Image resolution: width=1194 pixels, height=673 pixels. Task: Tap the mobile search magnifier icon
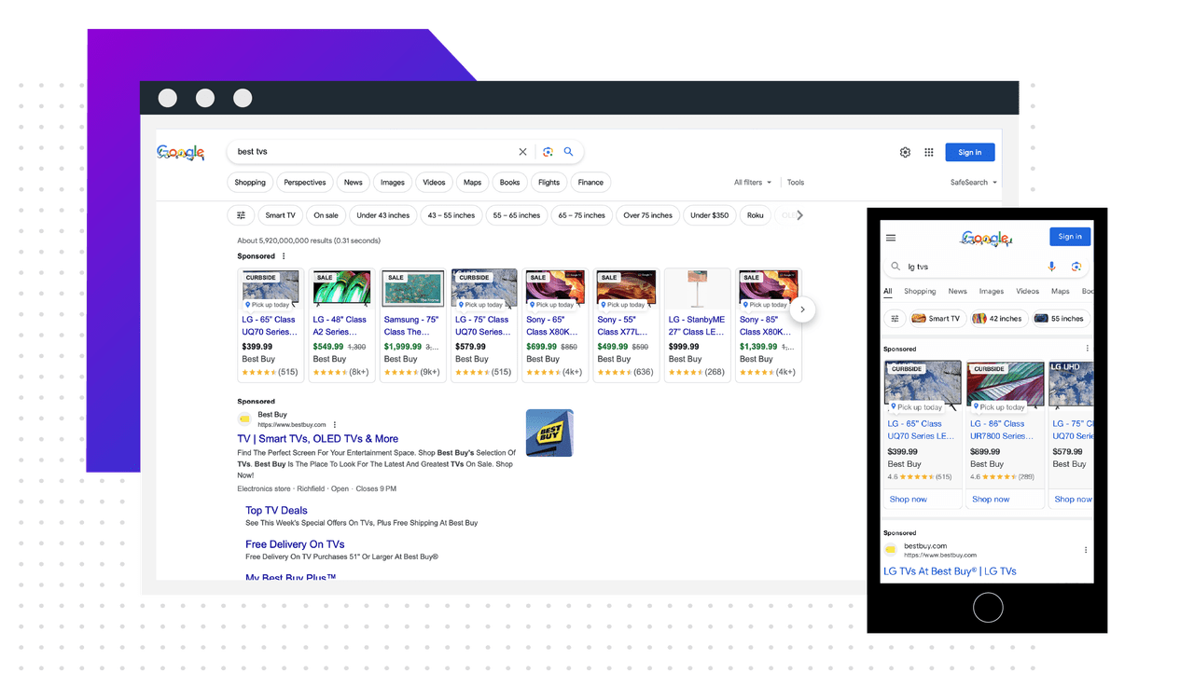[895, 267]
